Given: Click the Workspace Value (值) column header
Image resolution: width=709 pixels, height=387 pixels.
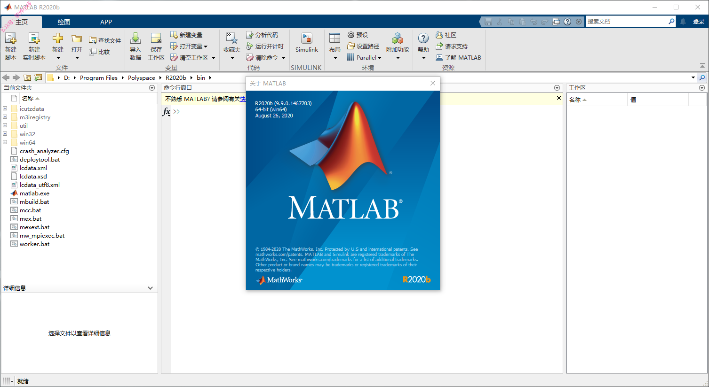Looking at the screenshot, I should coord(658,100).
